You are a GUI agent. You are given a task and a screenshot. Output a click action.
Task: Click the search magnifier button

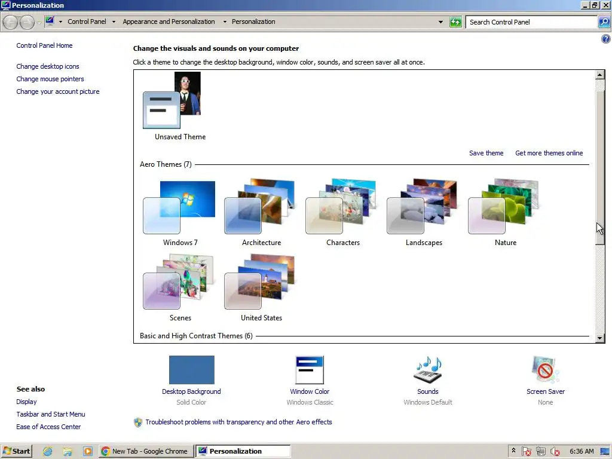click(x=604, y=22)
